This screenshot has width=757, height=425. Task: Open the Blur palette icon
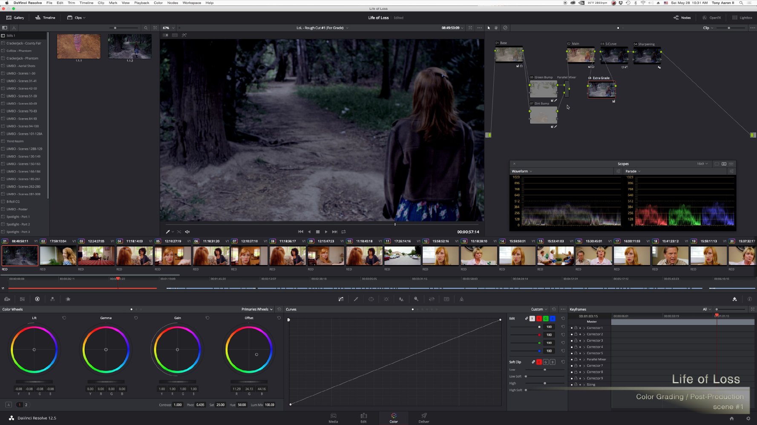coord(401,299)
